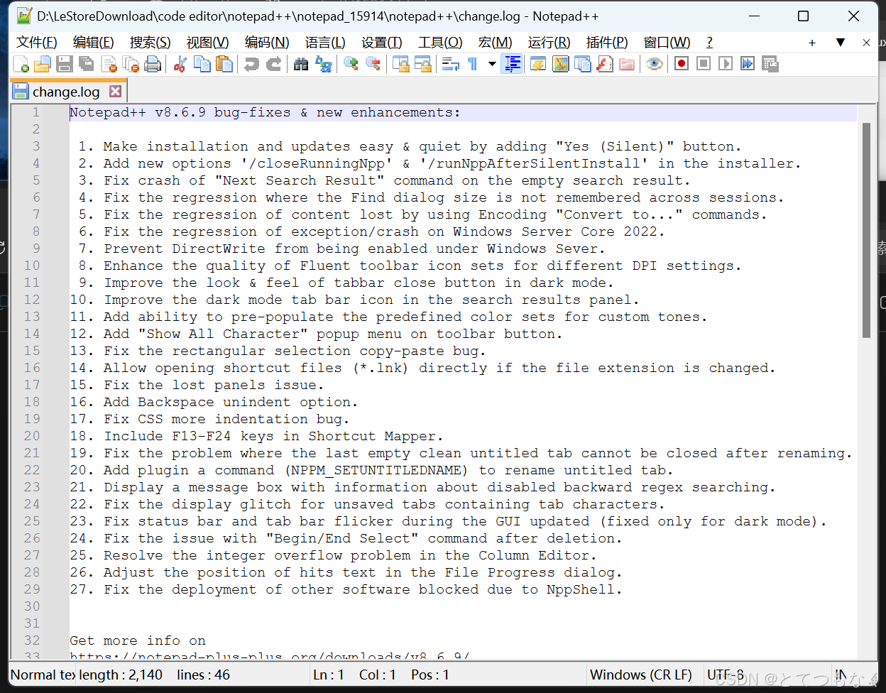The width and height of the screenshot is (886, 693).
Task: Open Document Map toolbar icon
Action: pyautogui.click(x=560, y=65)
